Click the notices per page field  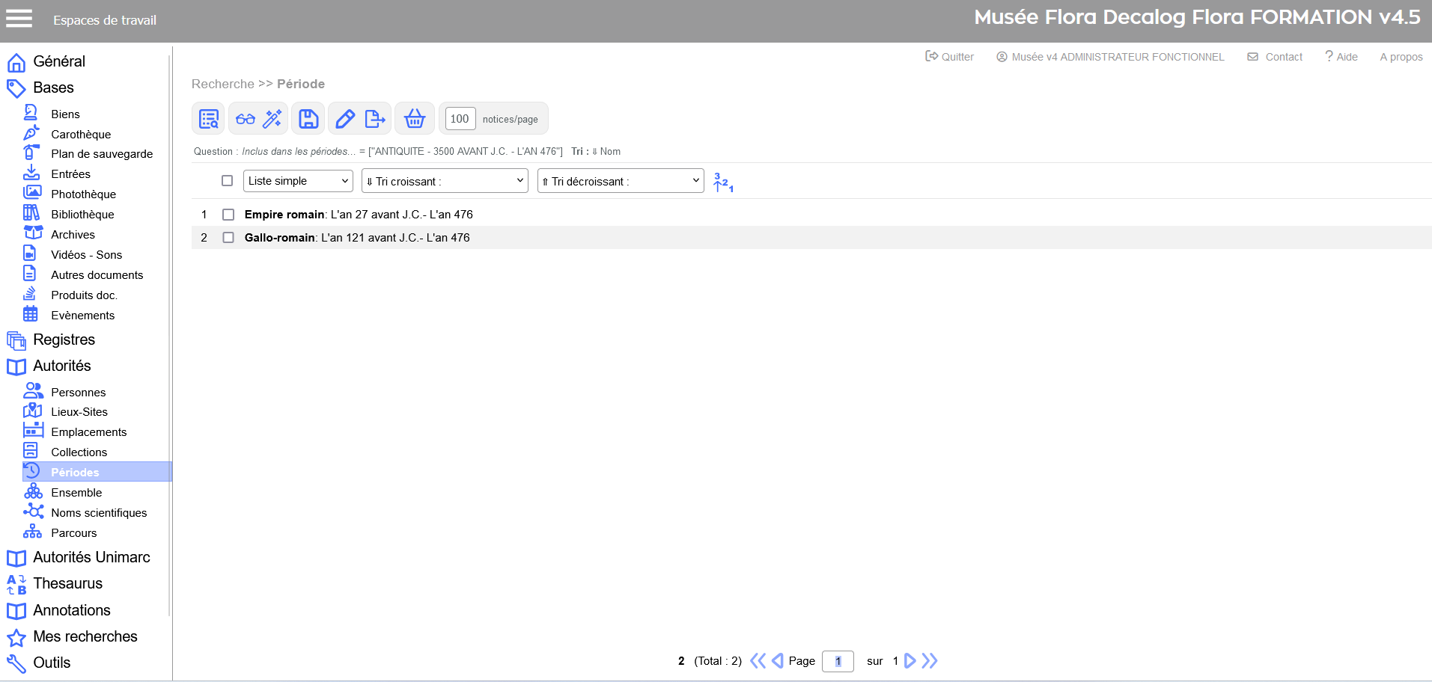pyautogui.click(x=460, y=119)
